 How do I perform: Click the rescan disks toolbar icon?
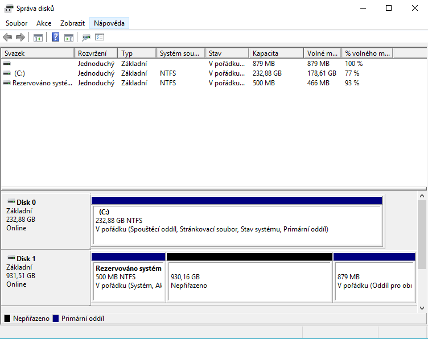(87, 38)
